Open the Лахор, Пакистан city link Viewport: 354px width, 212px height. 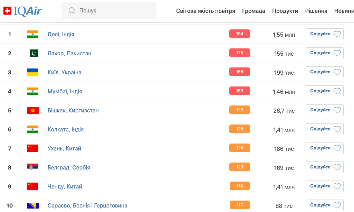click(x=69, y=53)
